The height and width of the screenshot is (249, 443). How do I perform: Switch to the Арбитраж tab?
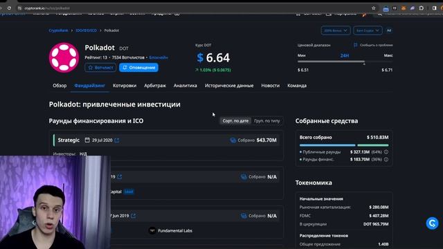coord(155,86)
